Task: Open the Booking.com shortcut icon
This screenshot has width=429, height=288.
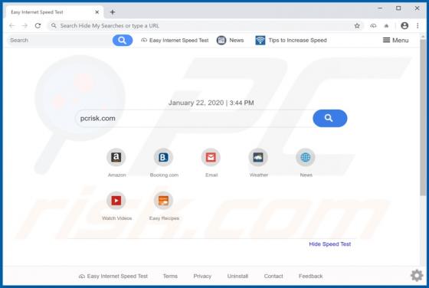Action: (x=163, y=157)
